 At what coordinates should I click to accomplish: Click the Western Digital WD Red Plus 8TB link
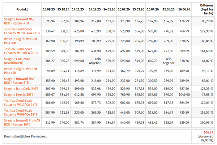coord(20,41)
